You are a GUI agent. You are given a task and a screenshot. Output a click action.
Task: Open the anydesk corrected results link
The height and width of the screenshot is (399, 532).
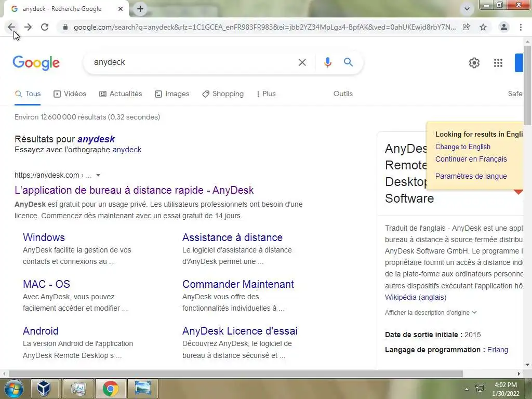96,139
